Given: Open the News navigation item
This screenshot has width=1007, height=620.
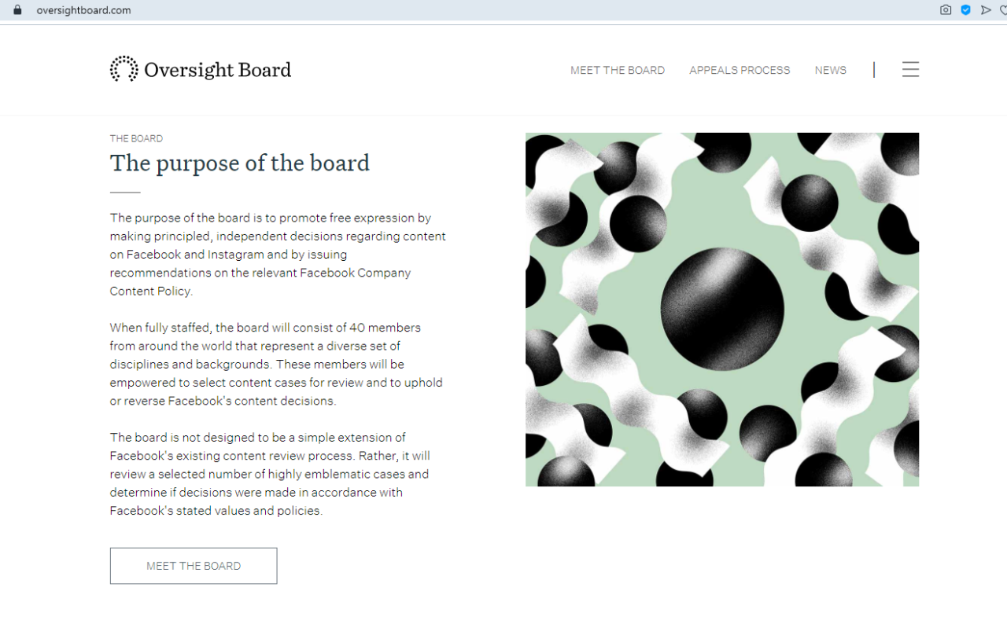Looking at the screenshot, I should pyautogui.click(x=830, y=70).
